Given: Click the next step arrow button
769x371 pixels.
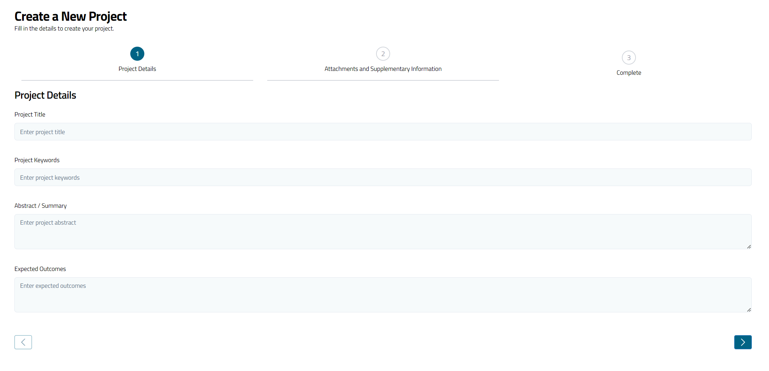Looking at the screenshot, I should tap(743, 342).
